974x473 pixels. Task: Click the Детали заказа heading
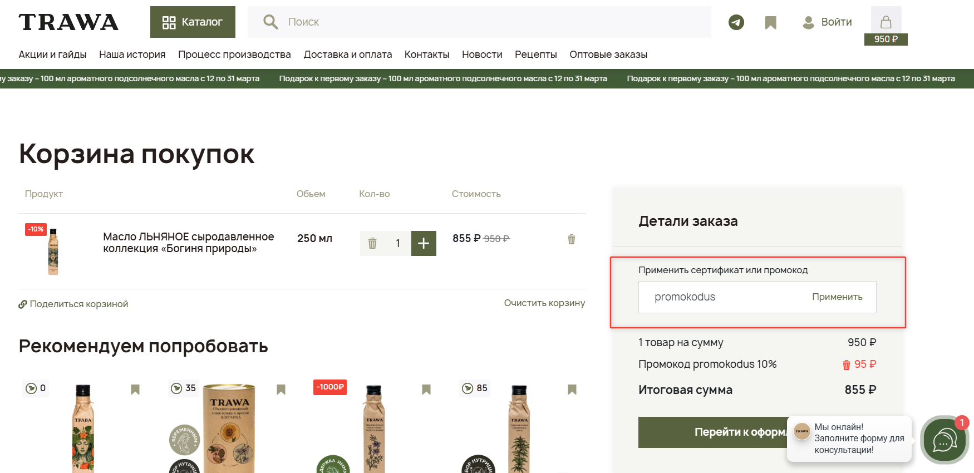688,221
